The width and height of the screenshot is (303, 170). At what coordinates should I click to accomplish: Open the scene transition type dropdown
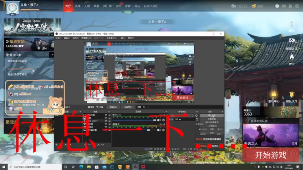pos(182,116)
